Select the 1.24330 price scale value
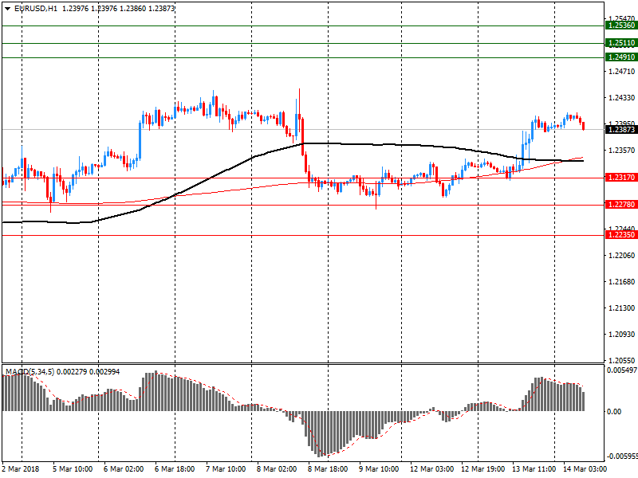The height and width of the screenshot is (478, 638). click(622, 98)
